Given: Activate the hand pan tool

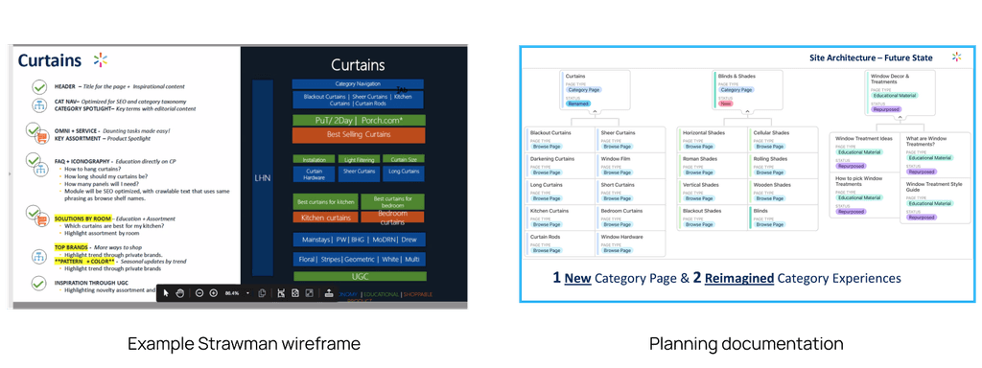Looking at the screenshot, I should [179, 293].
